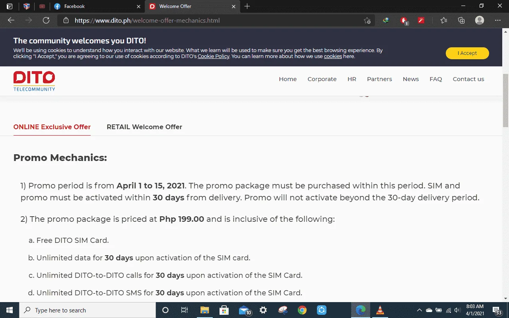
Task: Open the OneDrive cloud tray icon
Action: [x=429, y=310]
